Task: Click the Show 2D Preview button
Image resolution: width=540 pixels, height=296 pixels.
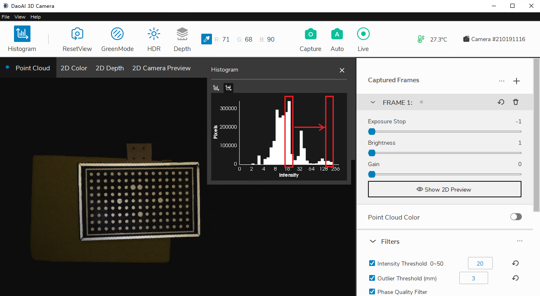Action: tap(444, 190)
